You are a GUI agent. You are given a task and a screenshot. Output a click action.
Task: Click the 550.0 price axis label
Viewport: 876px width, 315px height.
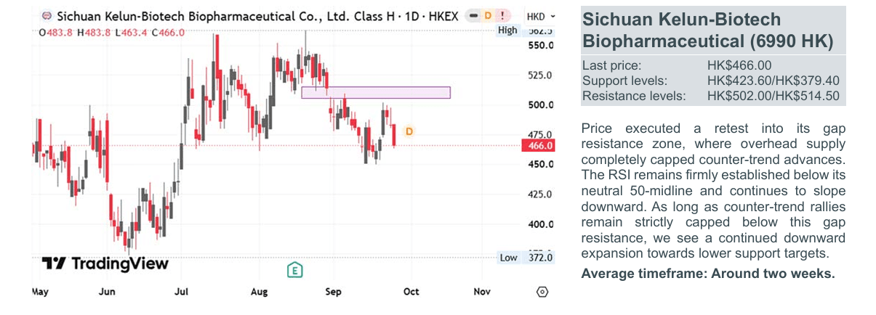point(539,45)
